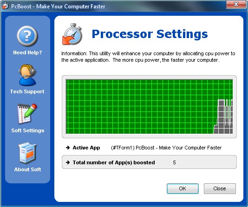Click the stopwatch icon beside Processor Settings
The height and width of the screenshot is (207, 248).
point(72,34)
